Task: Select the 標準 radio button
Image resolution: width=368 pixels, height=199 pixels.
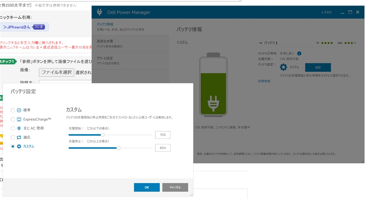Action: (x=13, y=110)
